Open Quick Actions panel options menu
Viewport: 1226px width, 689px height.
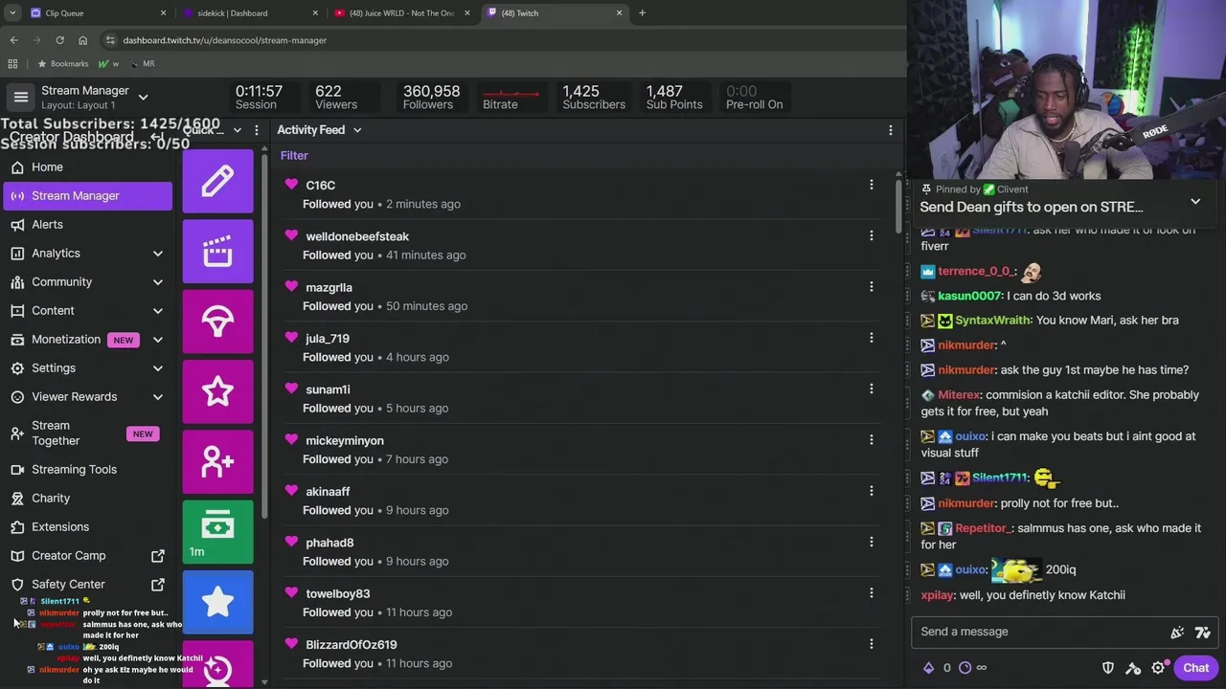coord(256,130)
